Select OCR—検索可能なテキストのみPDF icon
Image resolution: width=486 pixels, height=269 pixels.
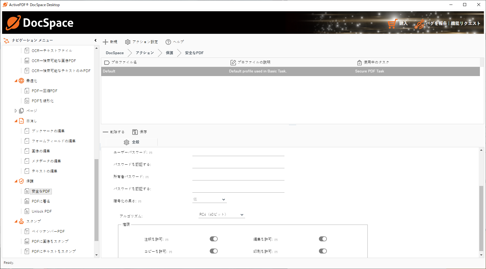27,71
